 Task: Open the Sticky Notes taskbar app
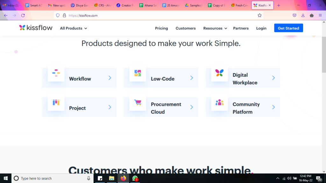click(x=100, y=178)
